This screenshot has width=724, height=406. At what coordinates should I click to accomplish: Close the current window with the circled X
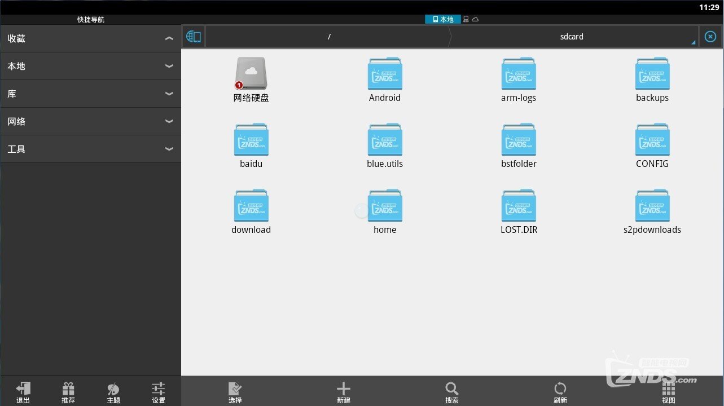click(x=710, y=37)
